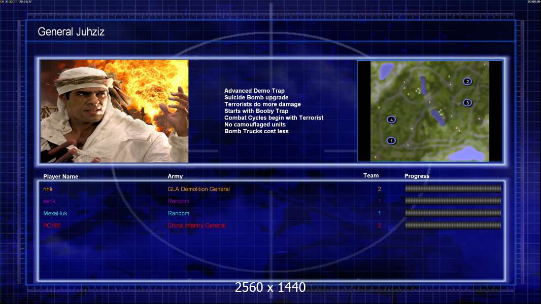Click Combat Cycles begin with Terrorist line
Viewport: 541px width, 304px height.
pos(274,118)
